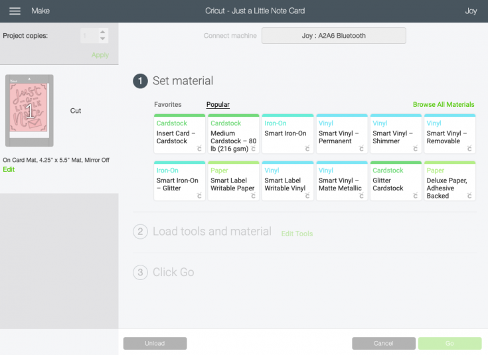The image size is (488, 355).
Task: Click the 'Click Go' heading
Action: 173,272
